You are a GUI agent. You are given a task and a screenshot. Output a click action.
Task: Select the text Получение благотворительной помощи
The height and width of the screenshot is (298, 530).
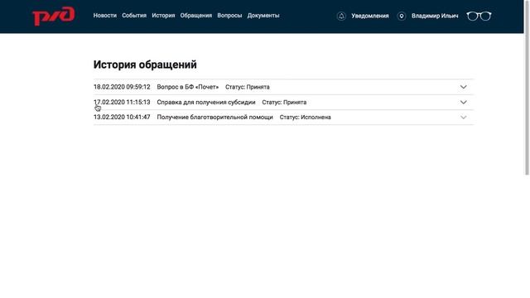pos(214,118)
